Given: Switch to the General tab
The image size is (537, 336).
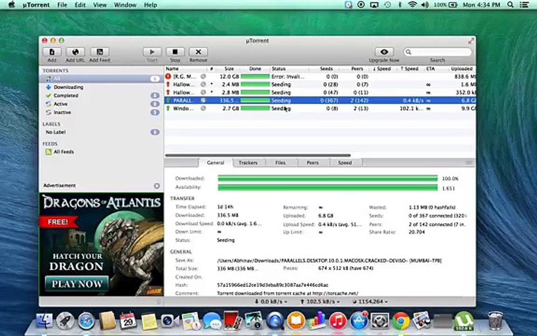Looking at the screenshot, I should (x=215, y=163).
